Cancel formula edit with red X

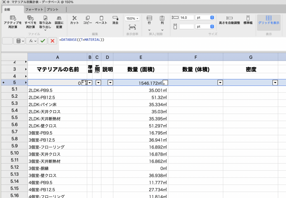coord(52,41)
